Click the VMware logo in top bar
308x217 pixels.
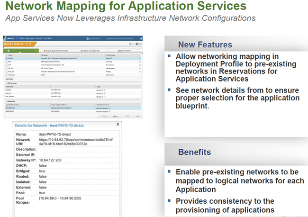pyautogui.click(x=10, y=37)
